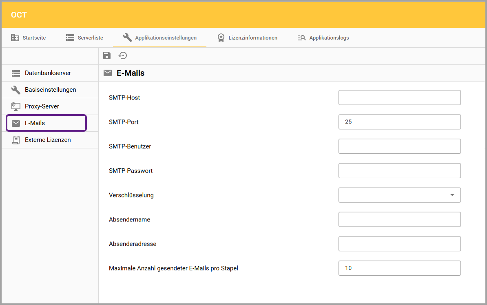Click the reset/restore settings icon
Viewport: 487px width, 305px height.
point(123,56)
